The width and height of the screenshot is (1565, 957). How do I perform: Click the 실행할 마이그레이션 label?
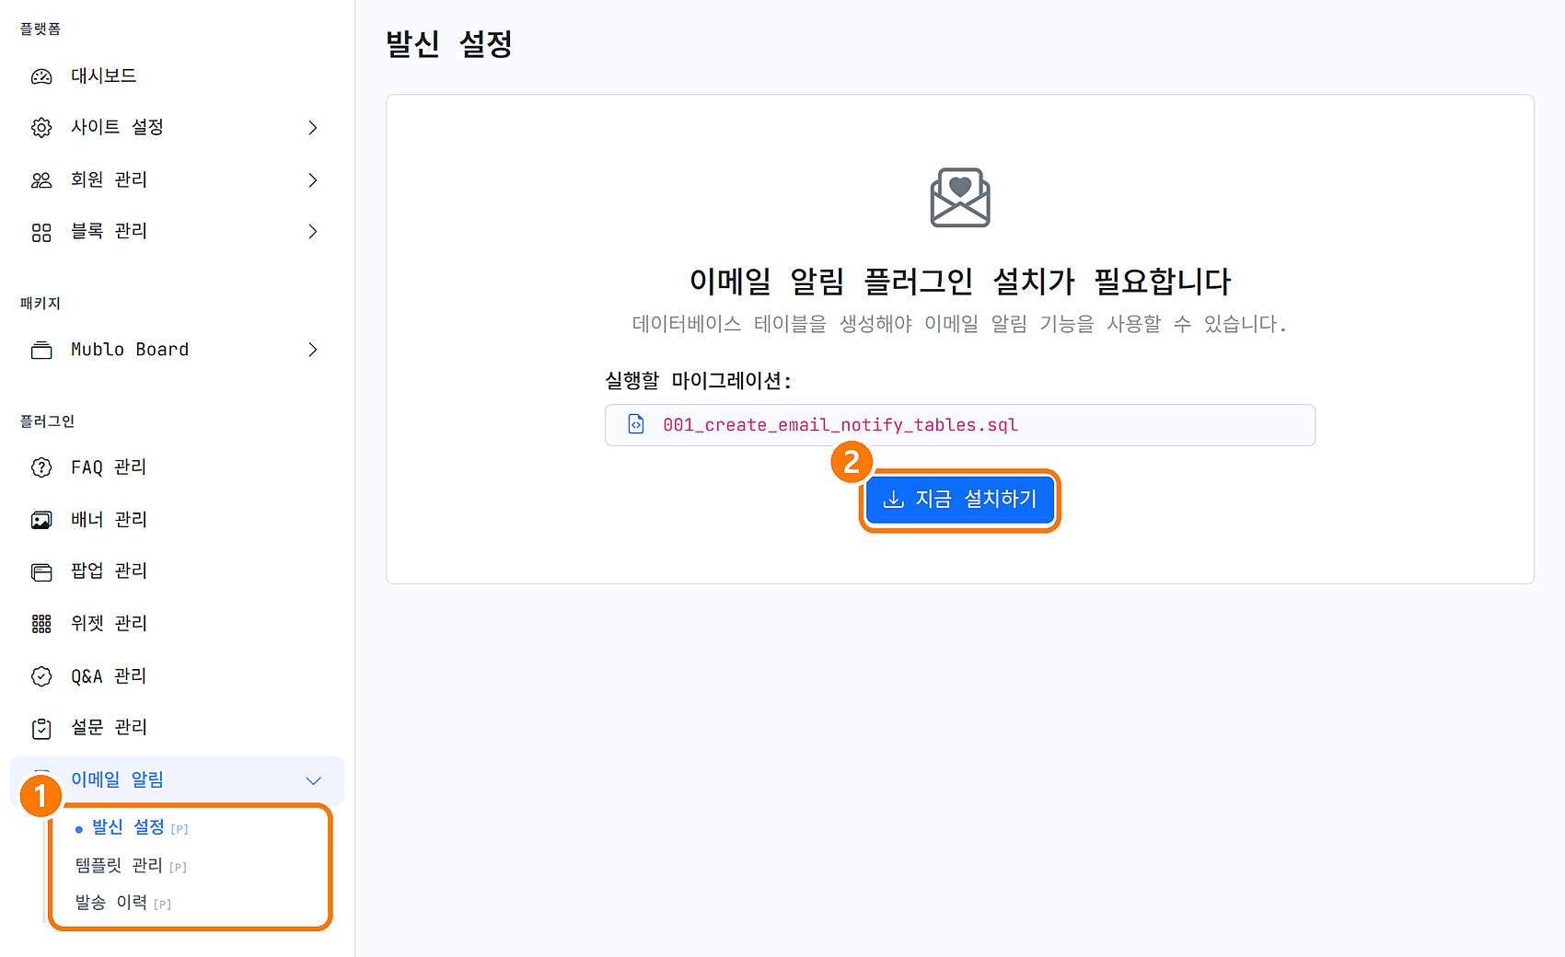coord(698,380)
